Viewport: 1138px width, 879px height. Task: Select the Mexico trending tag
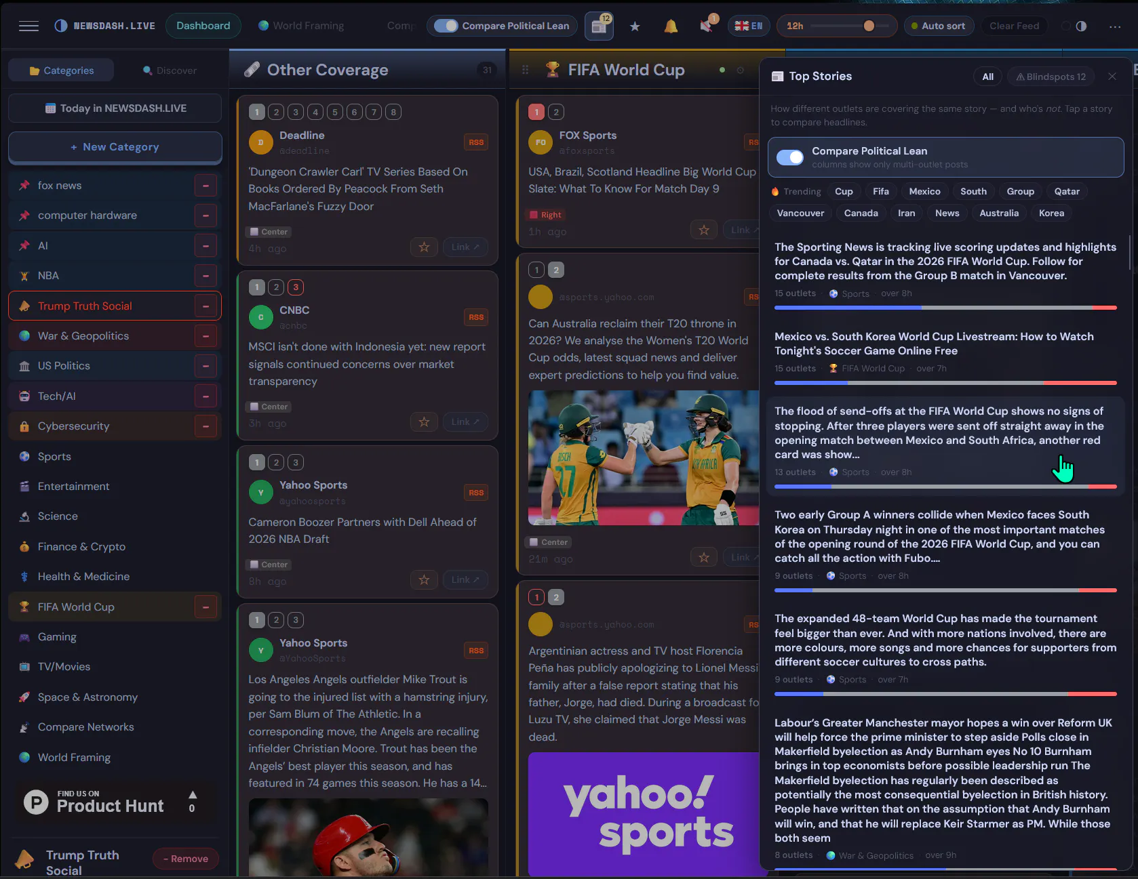pos(924,191)
